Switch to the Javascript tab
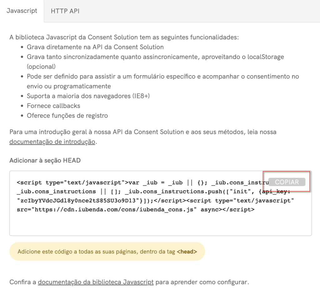The width and height of the screenshot is (320, 299). pos(22,11)
